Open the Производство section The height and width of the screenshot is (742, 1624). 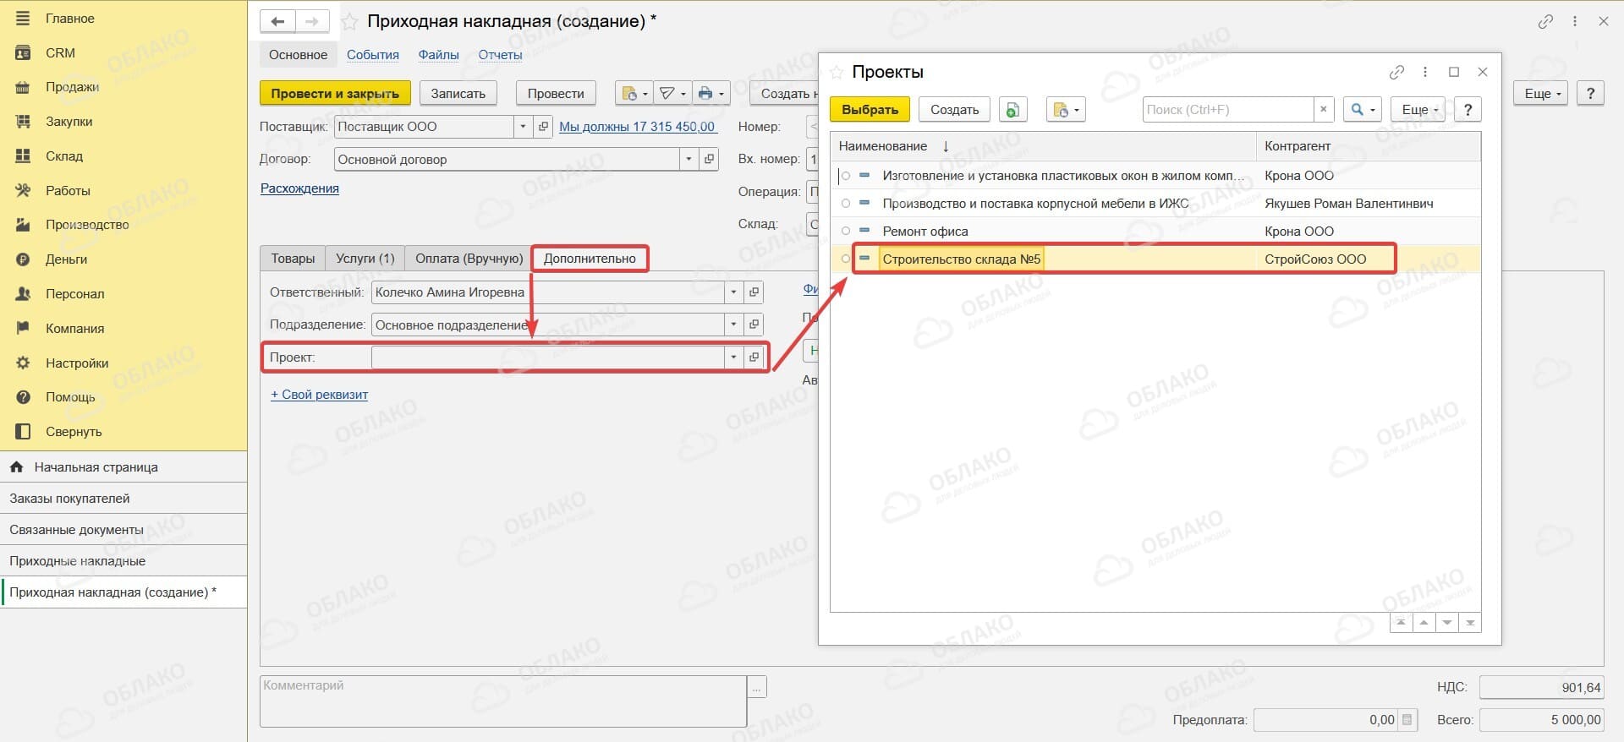pos(87,225)
